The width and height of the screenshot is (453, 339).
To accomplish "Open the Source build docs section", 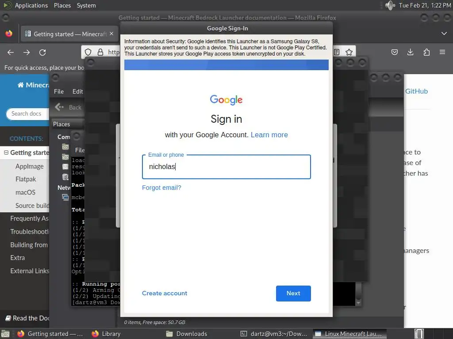I will [32, 206].
